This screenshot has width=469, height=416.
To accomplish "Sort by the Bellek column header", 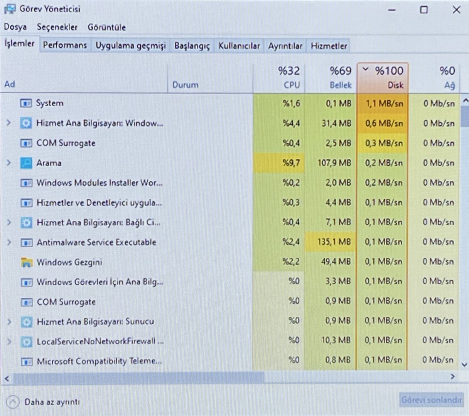I will click(x=331, y=78).
